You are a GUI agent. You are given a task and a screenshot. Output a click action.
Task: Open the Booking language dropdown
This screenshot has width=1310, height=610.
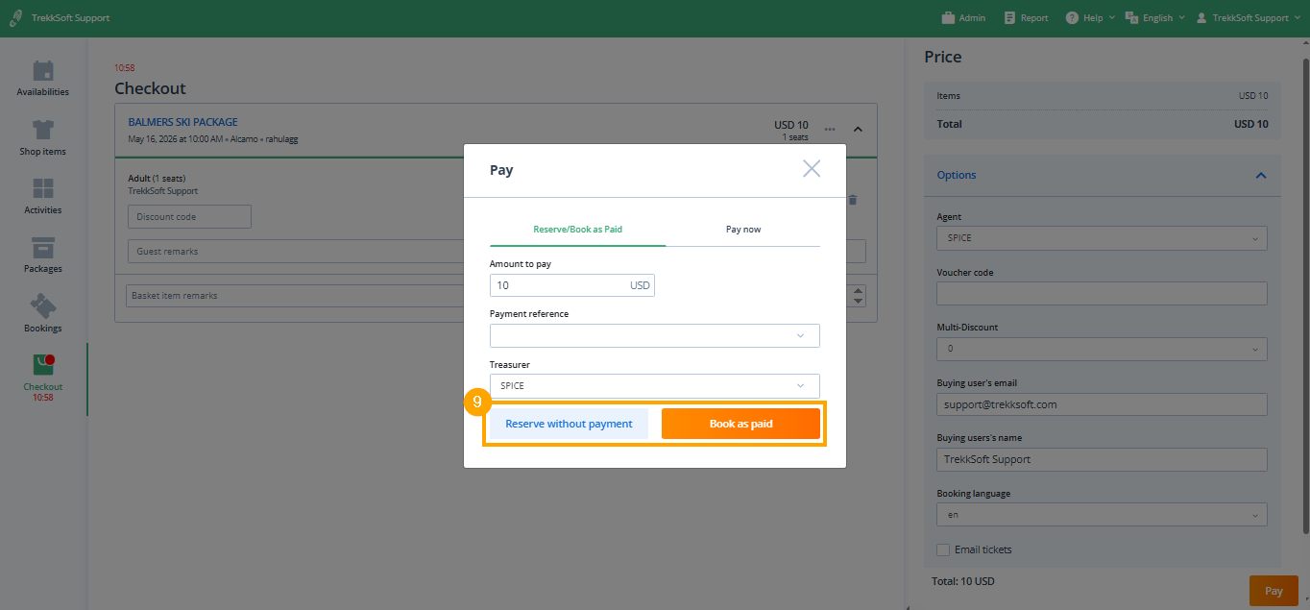click(x=1101, y=515)
